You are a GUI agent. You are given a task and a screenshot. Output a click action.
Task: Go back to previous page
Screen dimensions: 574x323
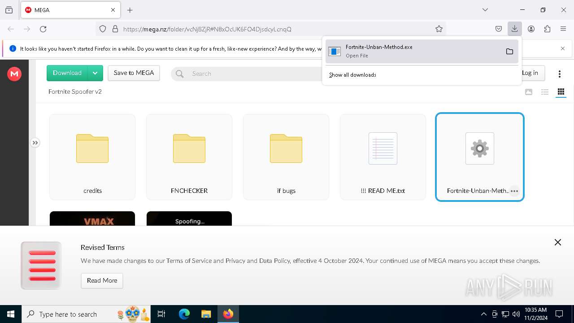(x=11, y=29)
